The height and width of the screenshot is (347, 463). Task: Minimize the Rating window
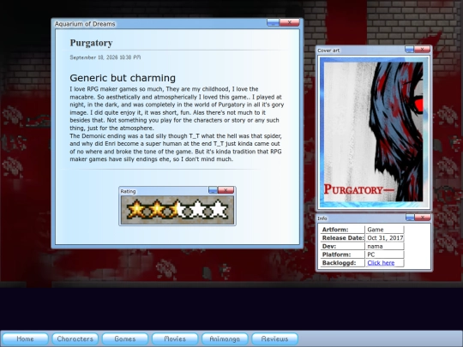click(213, 190)
